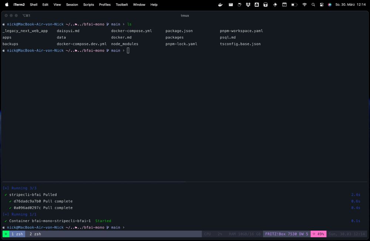Open the Profiles menu
The height and width of the screenshot is (241, 370).
105,4
